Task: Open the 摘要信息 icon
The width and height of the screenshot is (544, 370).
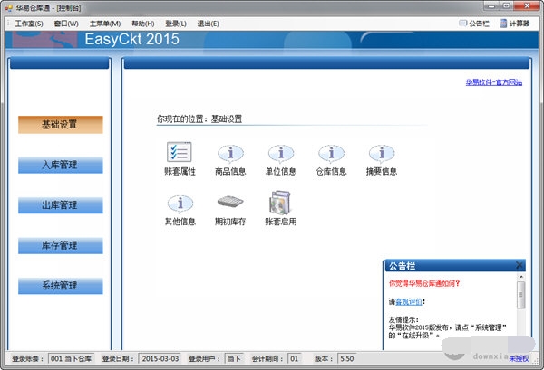Action: (382, 155)
